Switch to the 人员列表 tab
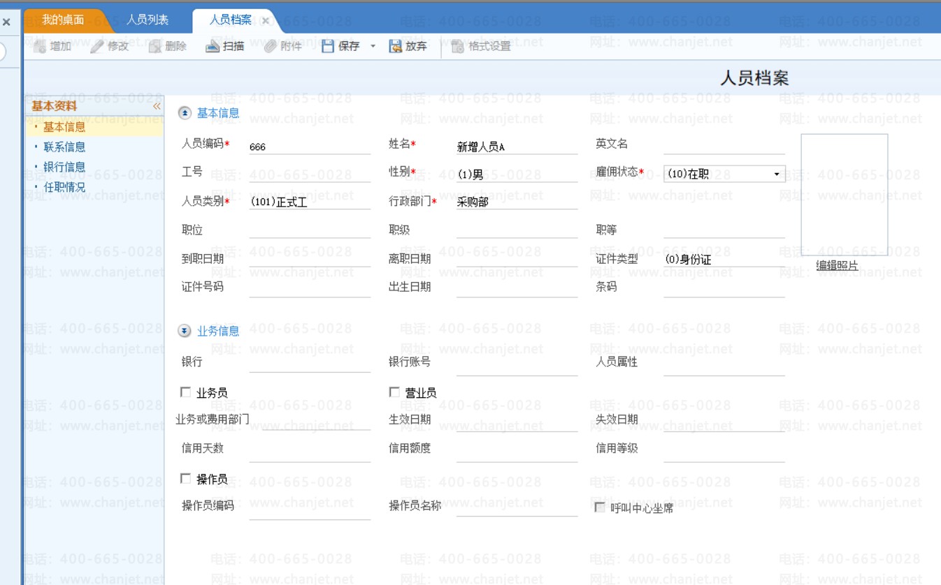Viewport: 941px width, 585px height. point(147,20)
